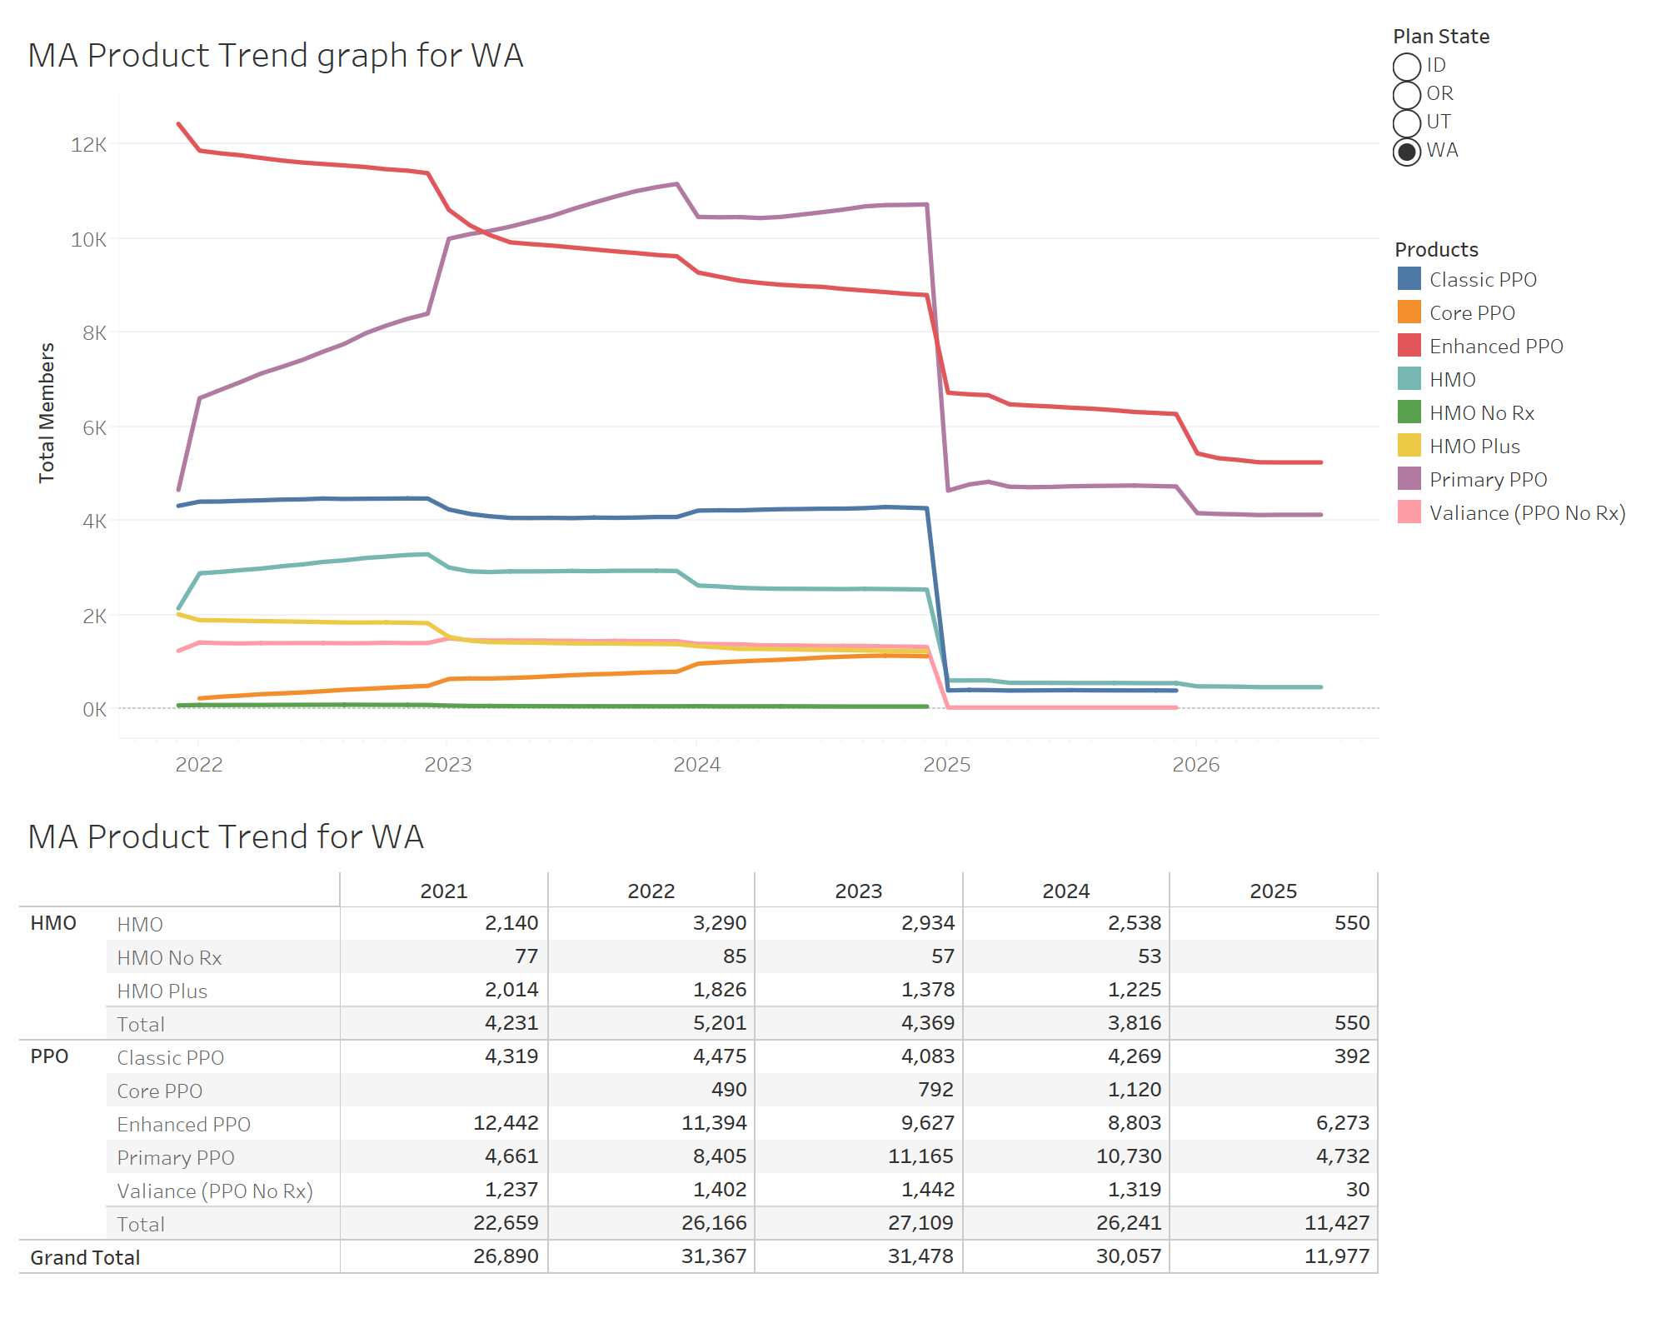Click the Enhanced PPO 2021 value 12,442

(x=506, y=1123)
